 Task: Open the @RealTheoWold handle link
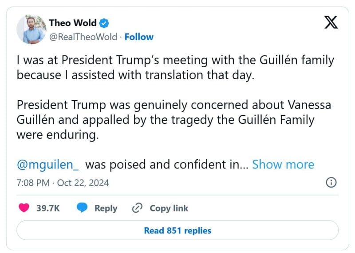[x=83, y=37]
